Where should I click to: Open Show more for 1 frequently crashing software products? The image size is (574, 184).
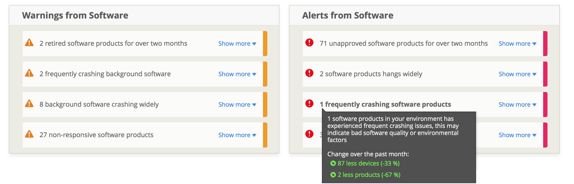[x=517, y=104]
